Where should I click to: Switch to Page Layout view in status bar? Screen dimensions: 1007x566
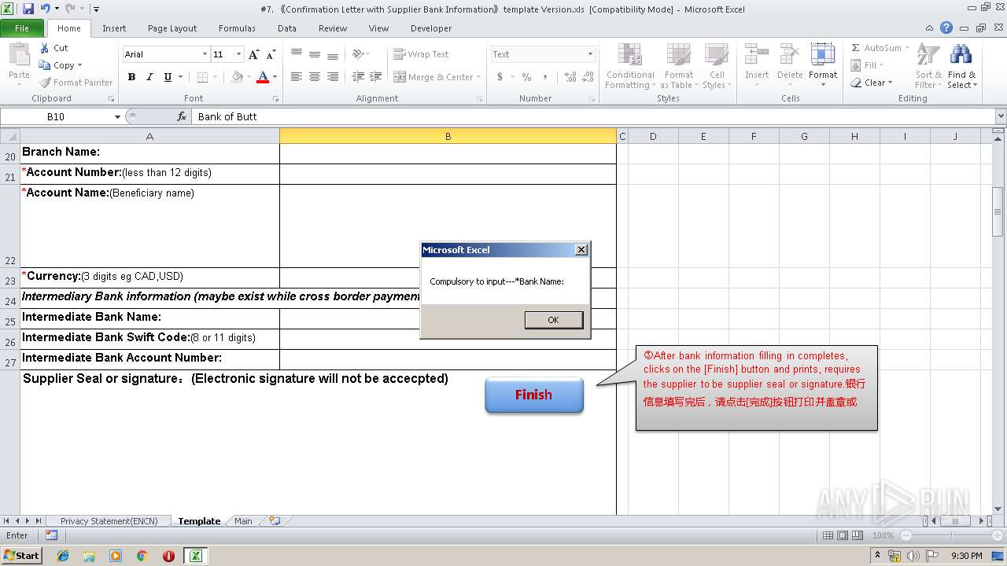[x=843, y=535]
